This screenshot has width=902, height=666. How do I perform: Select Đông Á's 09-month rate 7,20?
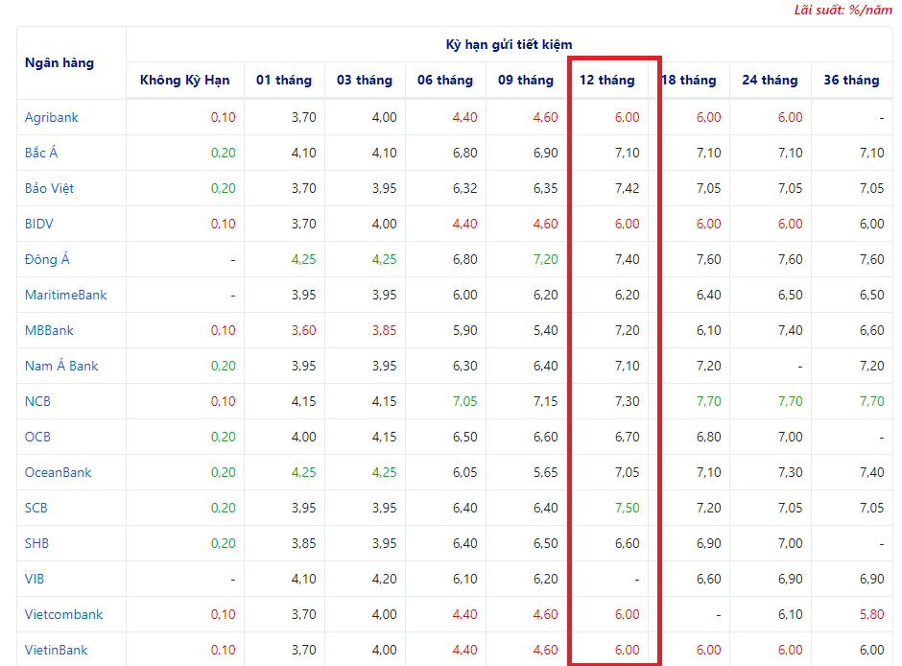545,259
